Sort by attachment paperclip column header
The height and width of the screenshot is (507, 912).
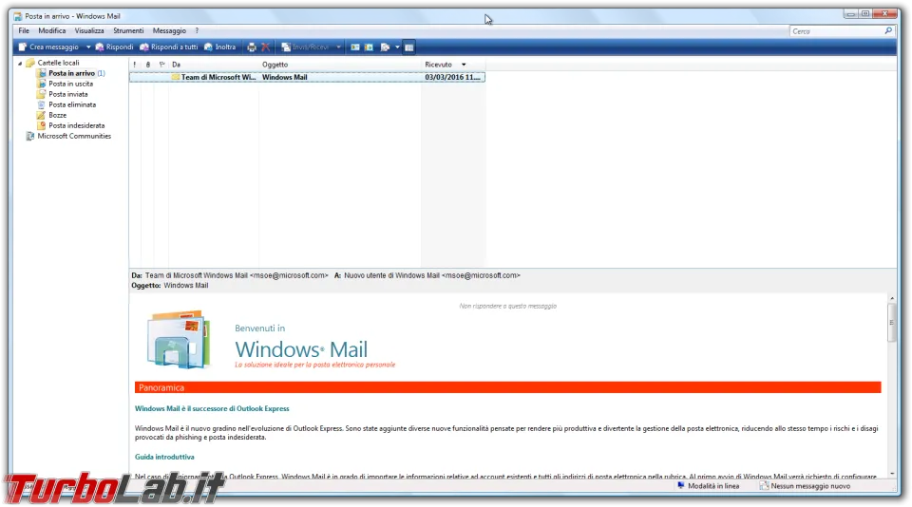(x=148, y=65)
